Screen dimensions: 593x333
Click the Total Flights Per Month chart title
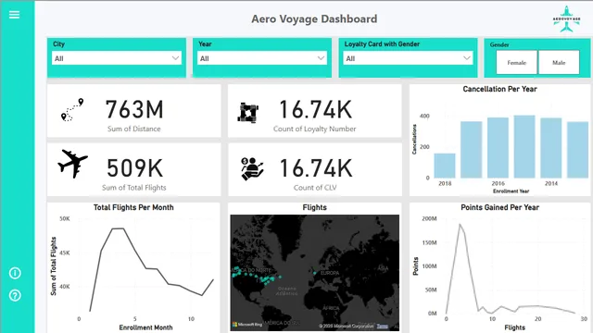(x=133, y=207)
